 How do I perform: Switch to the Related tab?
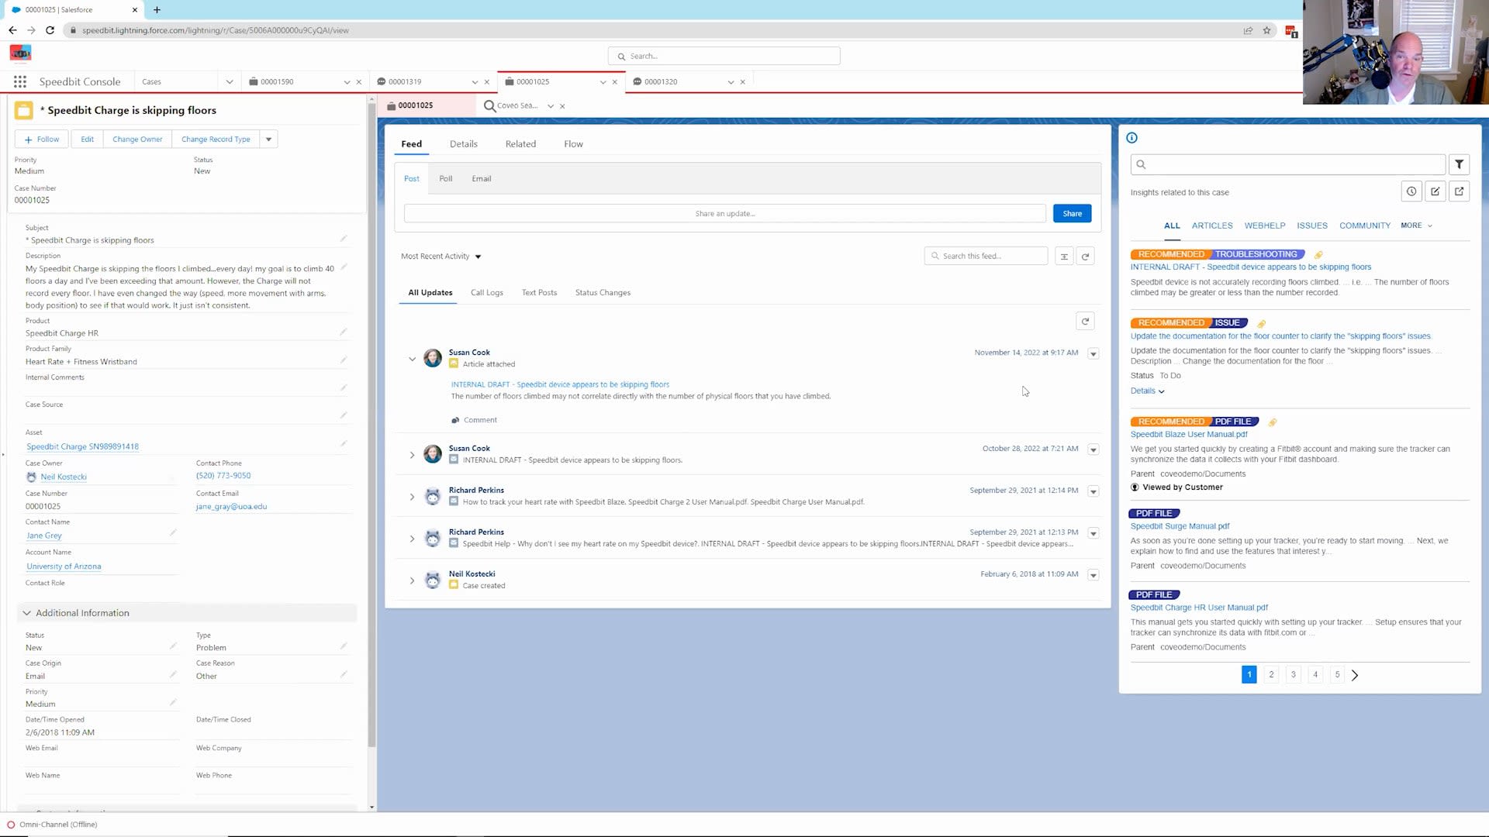(x=520, y=144)
